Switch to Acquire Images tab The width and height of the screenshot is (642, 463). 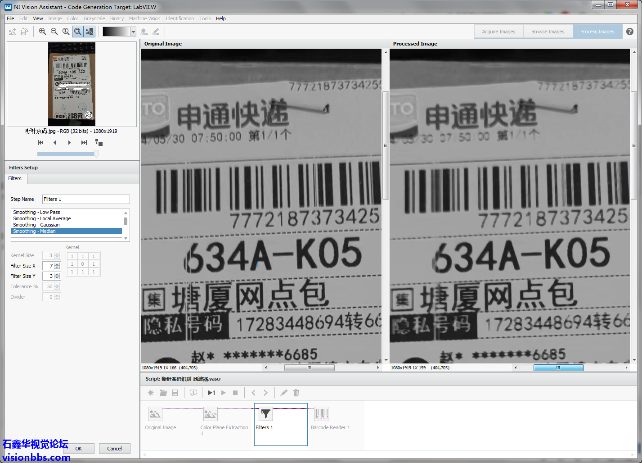pos(498,32)
